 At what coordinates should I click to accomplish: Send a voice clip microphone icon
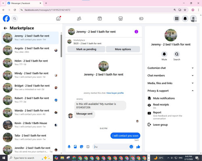(69, 147)
